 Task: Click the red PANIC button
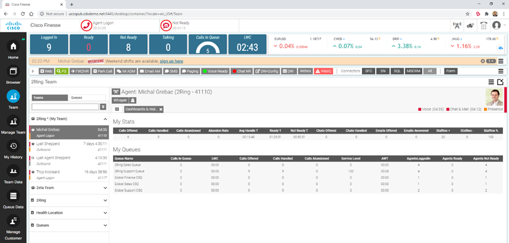(x=324, y=71)
